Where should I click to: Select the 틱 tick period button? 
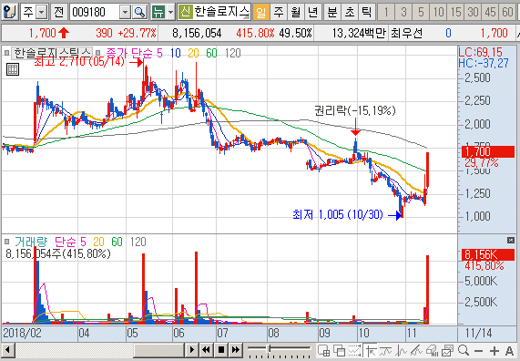[x=366, y=12]
